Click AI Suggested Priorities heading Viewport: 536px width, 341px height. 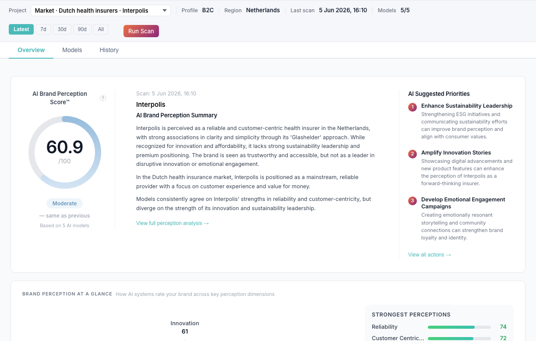tap(439, 94)
